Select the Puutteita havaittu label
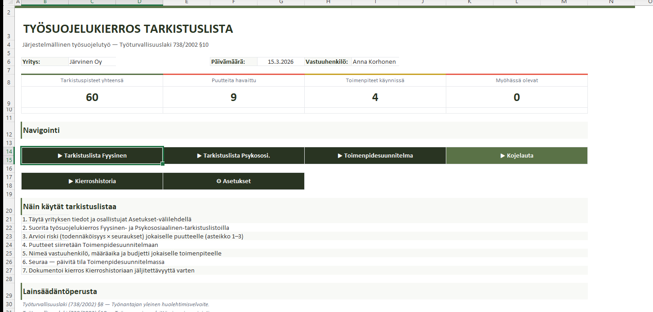Screen dimensions: 653x312 234,81
